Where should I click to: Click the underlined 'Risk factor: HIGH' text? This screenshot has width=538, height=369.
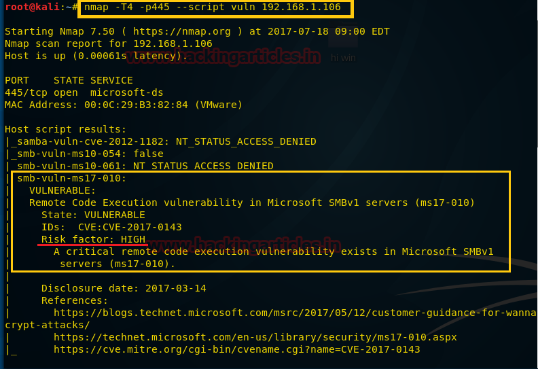point(93,239)
